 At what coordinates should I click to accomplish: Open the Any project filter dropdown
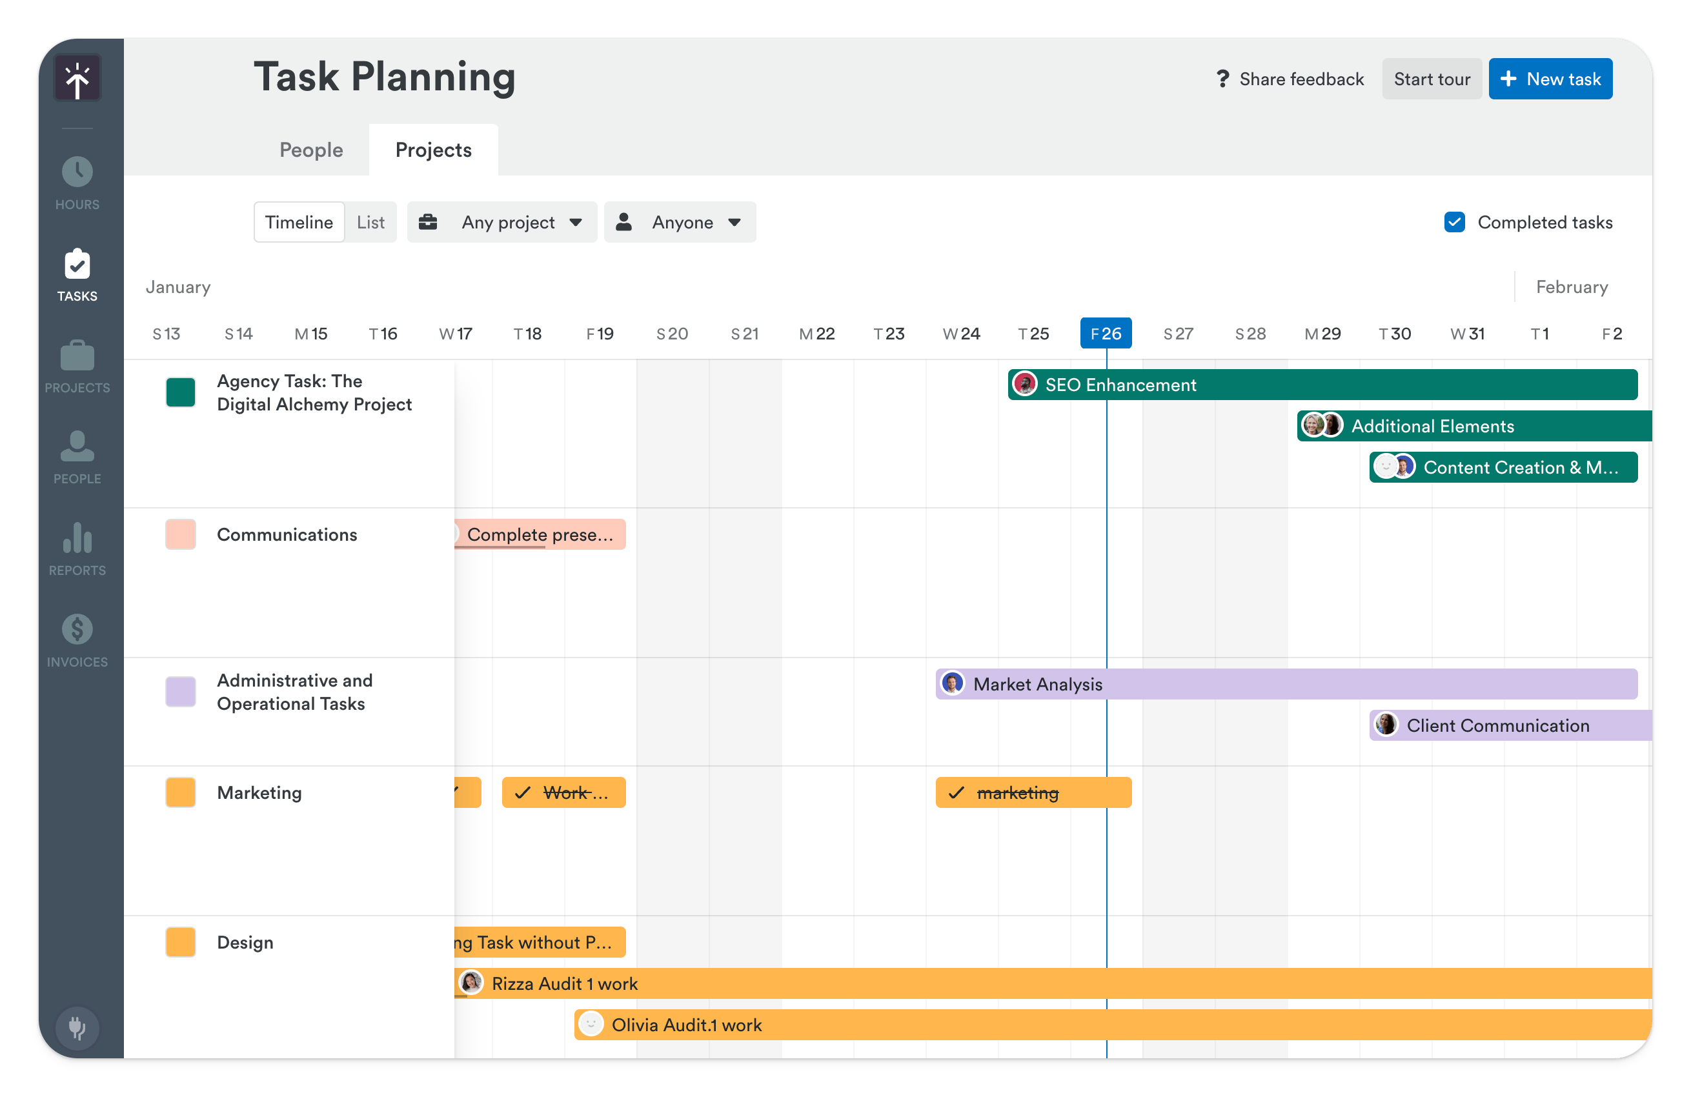[501, 222]
